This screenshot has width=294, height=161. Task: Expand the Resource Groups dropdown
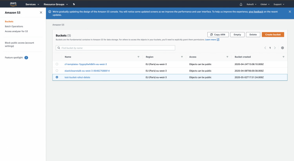(56, 4)
